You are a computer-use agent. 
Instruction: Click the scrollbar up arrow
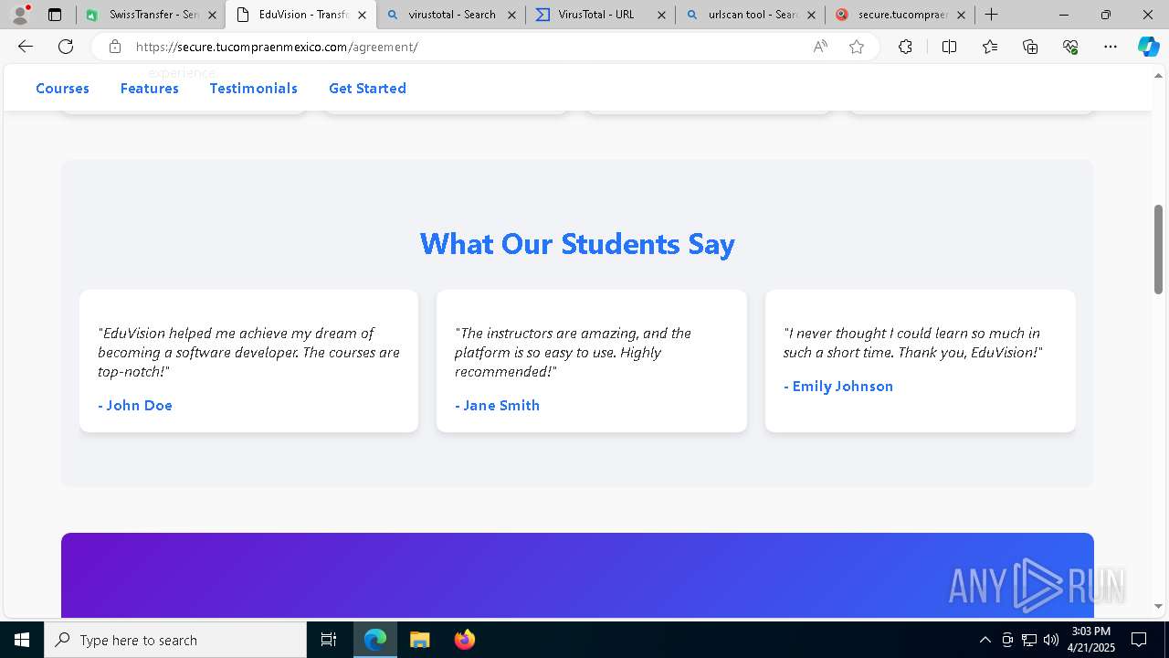(1158, 74)
